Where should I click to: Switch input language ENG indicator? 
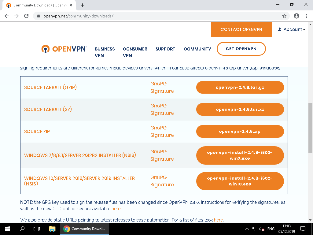coord(271,229)
